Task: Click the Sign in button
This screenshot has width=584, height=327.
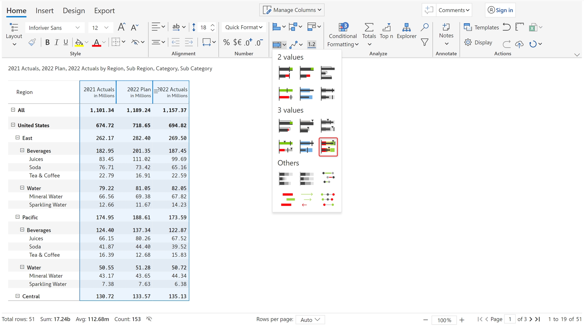Action: 500,10
